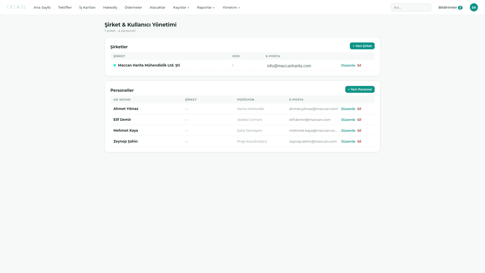Edit the Maccan Harita Mühendislik company
This screenshot has height=273, width=485.
tap(348, 65)
